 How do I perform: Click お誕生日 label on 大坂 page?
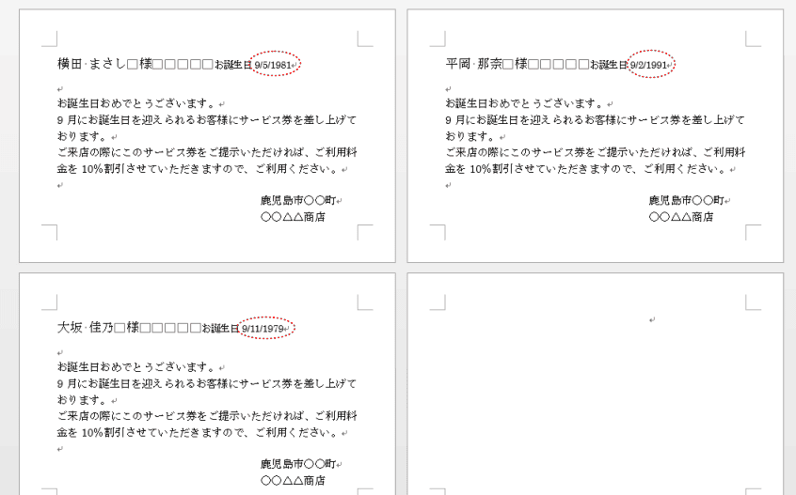pos(220,329)
